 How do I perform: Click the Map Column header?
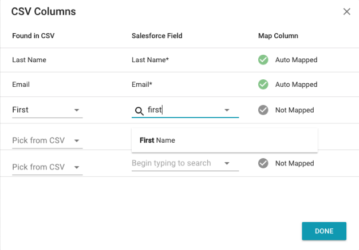click(x=278, y=36)
